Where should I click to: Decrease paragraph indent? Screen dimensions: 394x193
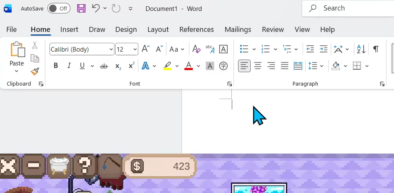pos(310,49)
